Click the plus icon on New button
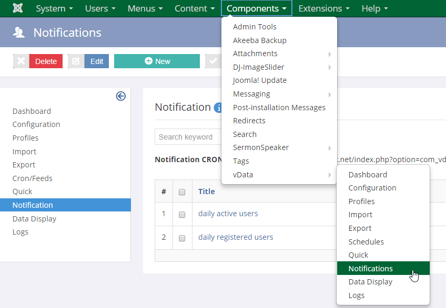446x308 pixels. 148,61
